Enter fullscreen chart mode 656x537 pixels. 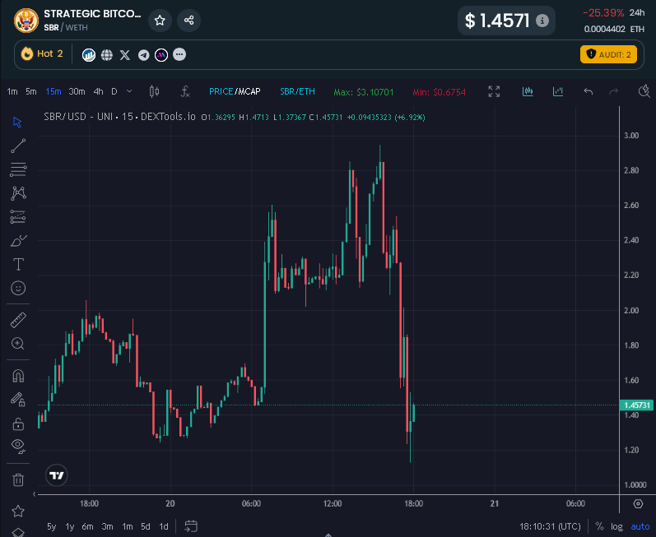click(494, 91)
